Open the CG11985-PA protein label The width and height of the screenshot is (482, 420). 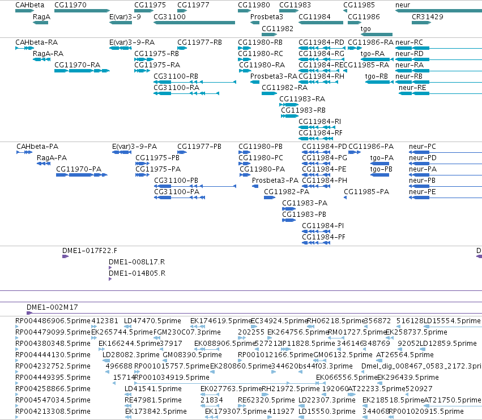click(366, 192)
